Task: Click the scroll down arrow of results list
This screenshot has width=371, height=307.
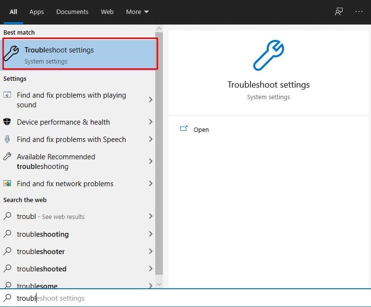Action: [159, 284]
